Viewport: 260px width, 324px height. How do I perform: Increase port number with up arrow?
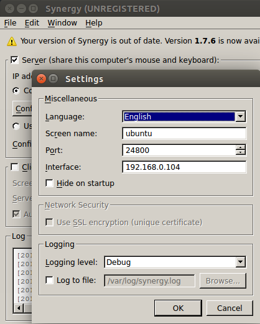(241, 147)
